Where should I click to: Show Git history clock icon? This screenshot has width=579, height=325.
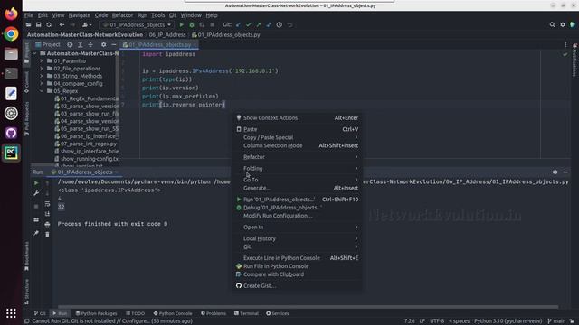pyautogui.click(x=280, y=24)
